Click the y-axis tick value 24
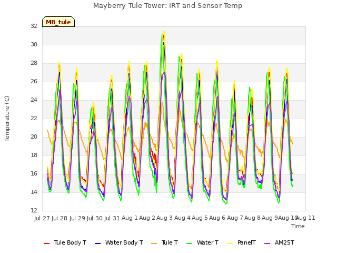This screenshot has width=337, height=253. pyautogui.click(x=34, y=100)
